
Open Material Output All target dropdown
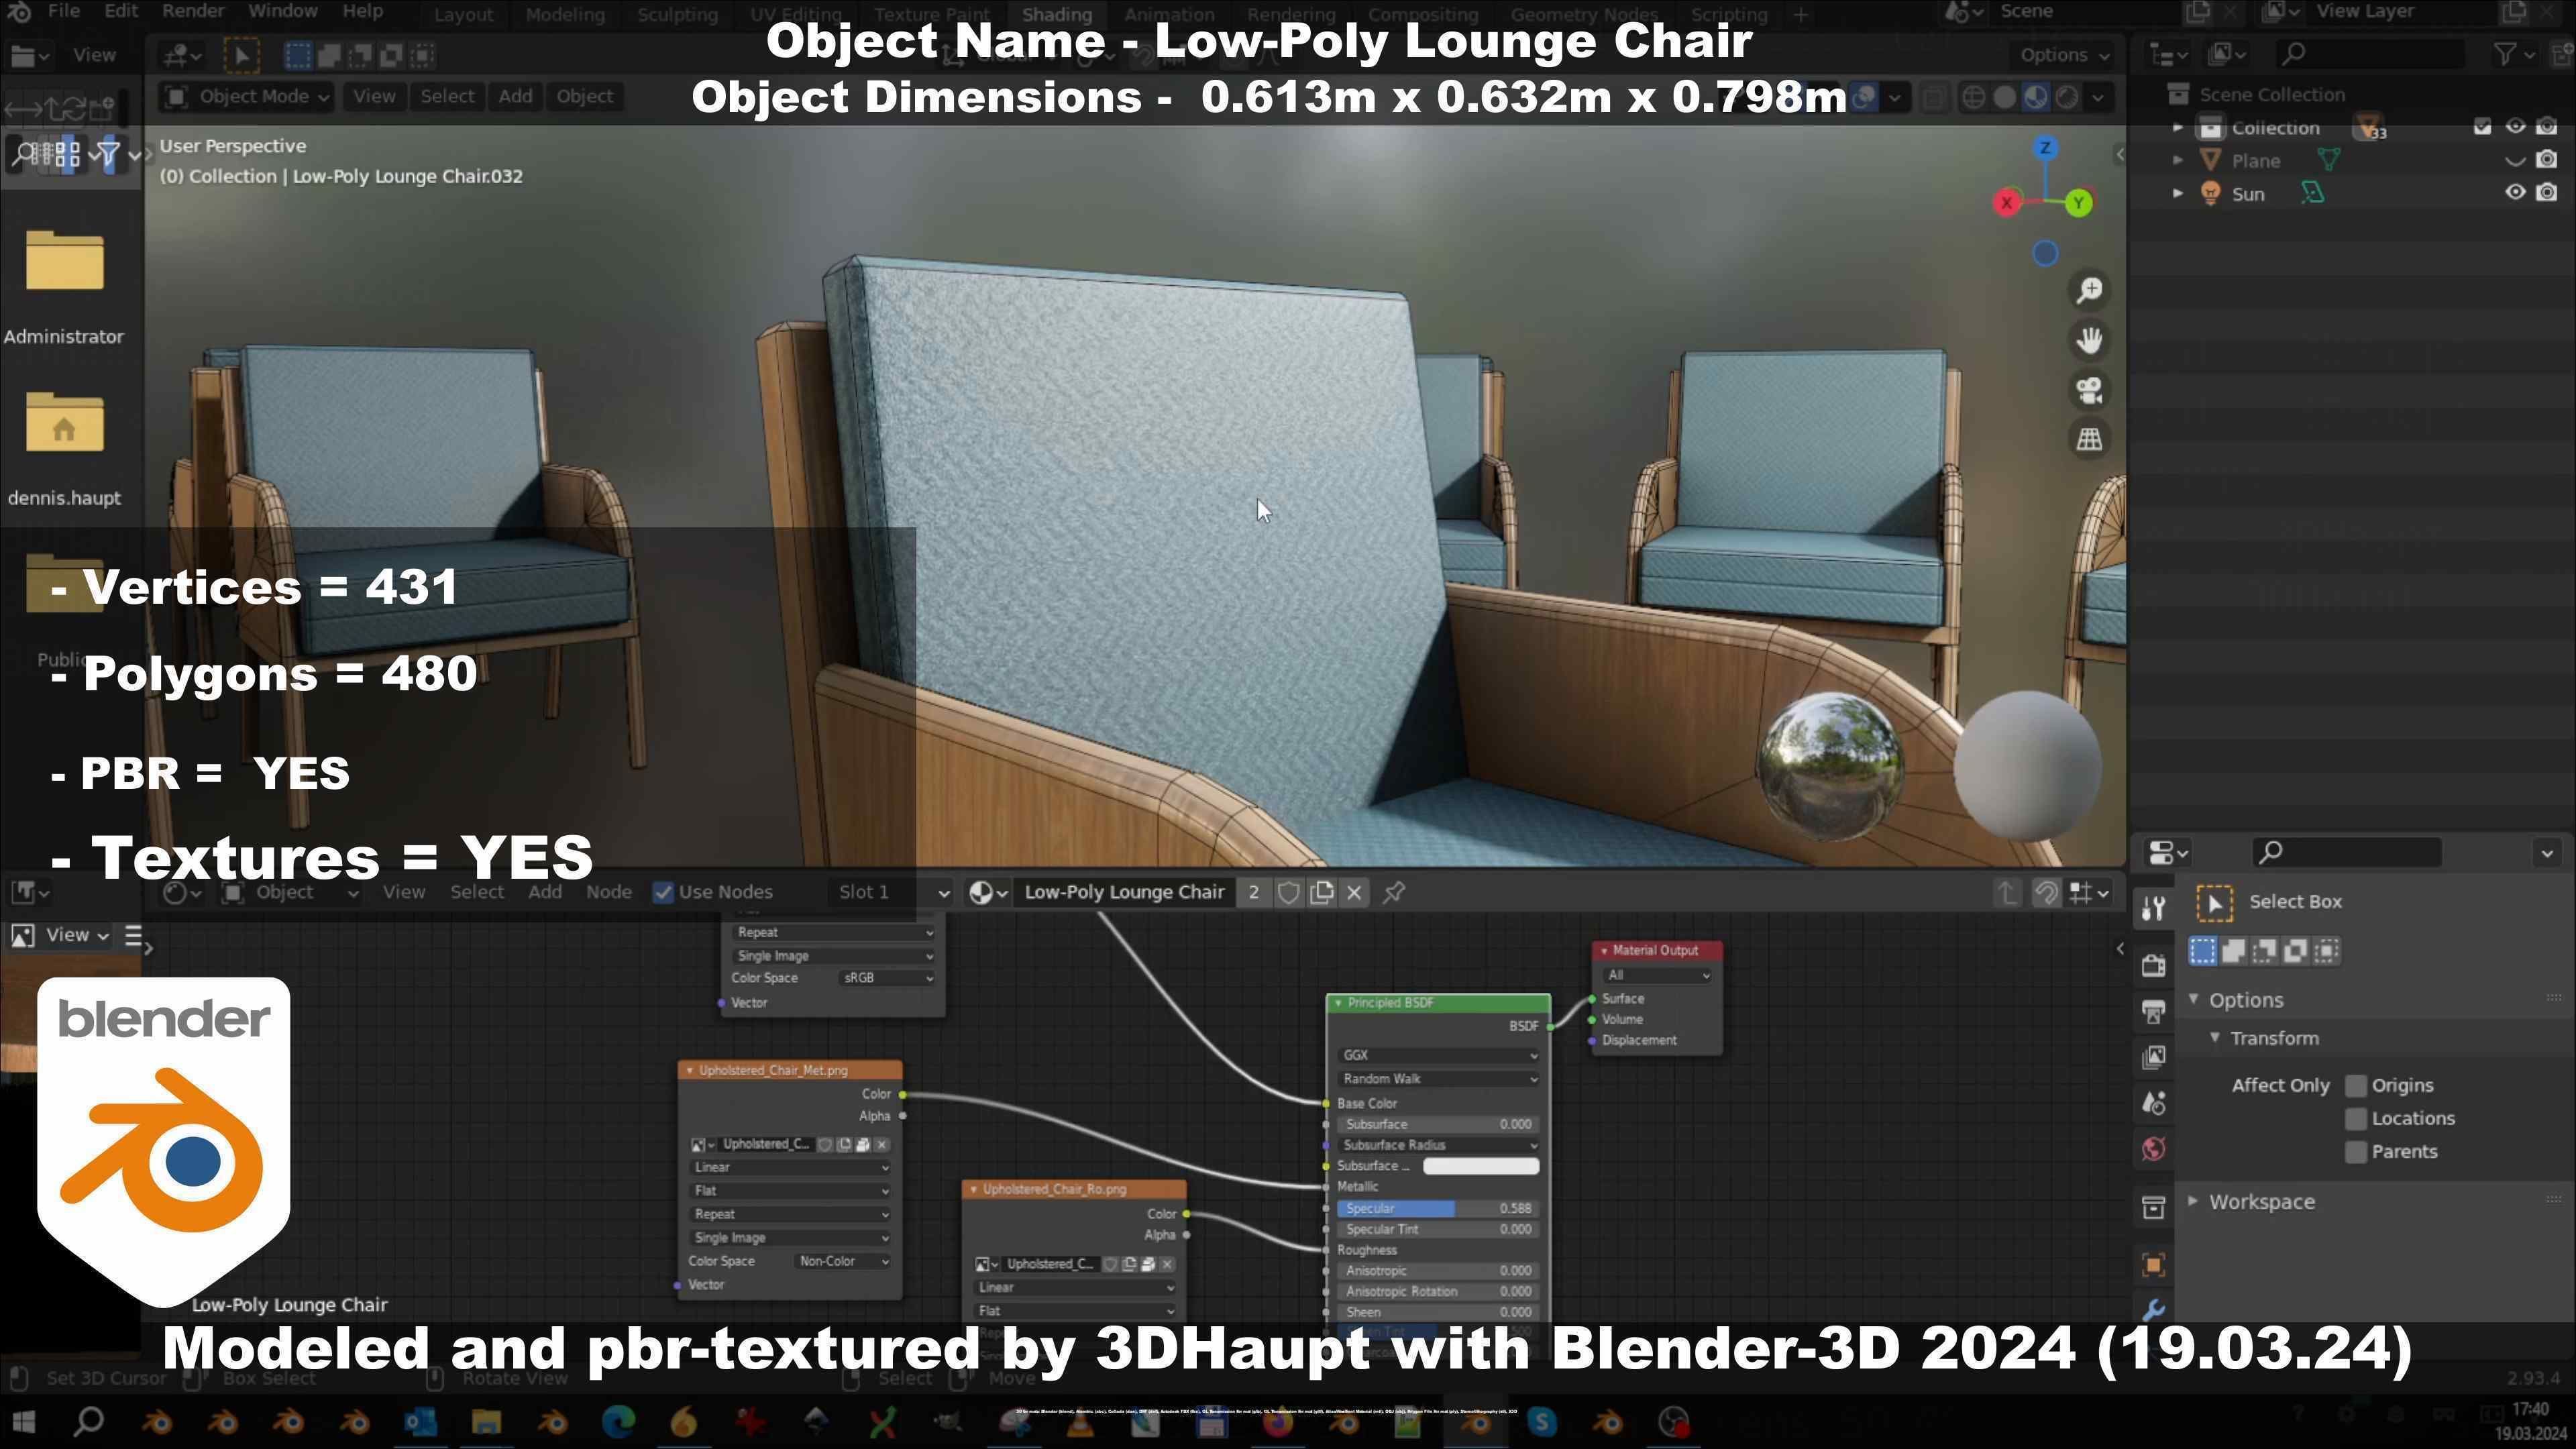pyautogui.click(x=1656, y=975)
